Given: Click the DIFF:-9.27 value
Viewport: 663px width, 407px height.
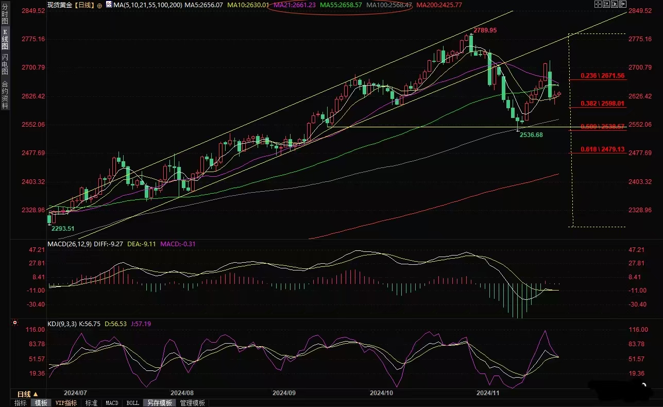Looking at the screenshot, I should [109, 244].
